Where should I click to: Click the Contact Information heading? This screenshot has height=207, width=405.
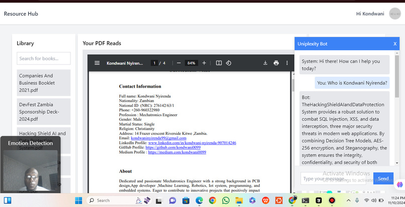pyautogui.click(x=140, y=86)
